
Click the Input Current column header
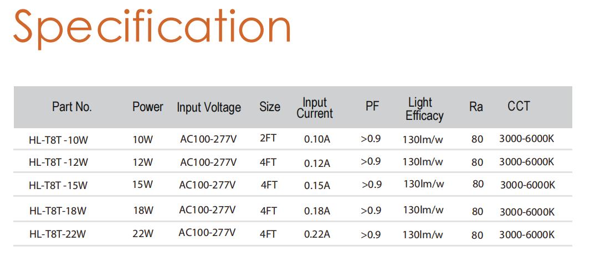tap(315, 108)
